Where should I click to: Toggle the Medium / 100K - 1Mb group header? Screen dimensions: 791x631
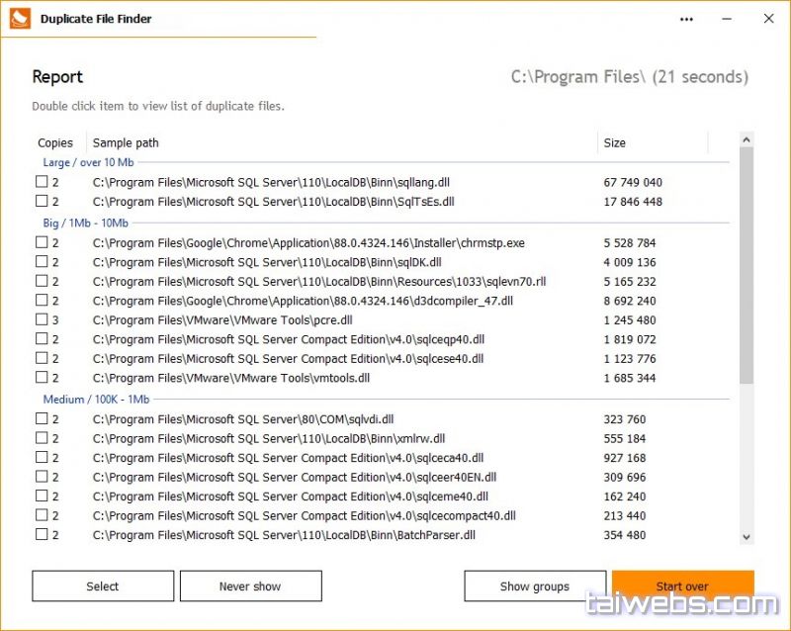pyautogui.click(x=96, y=400)
